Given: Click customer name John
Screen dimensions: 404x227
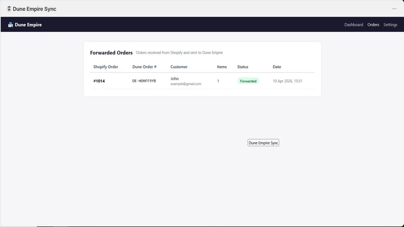Looking at the screenshot, I should [x=174, y=79].
